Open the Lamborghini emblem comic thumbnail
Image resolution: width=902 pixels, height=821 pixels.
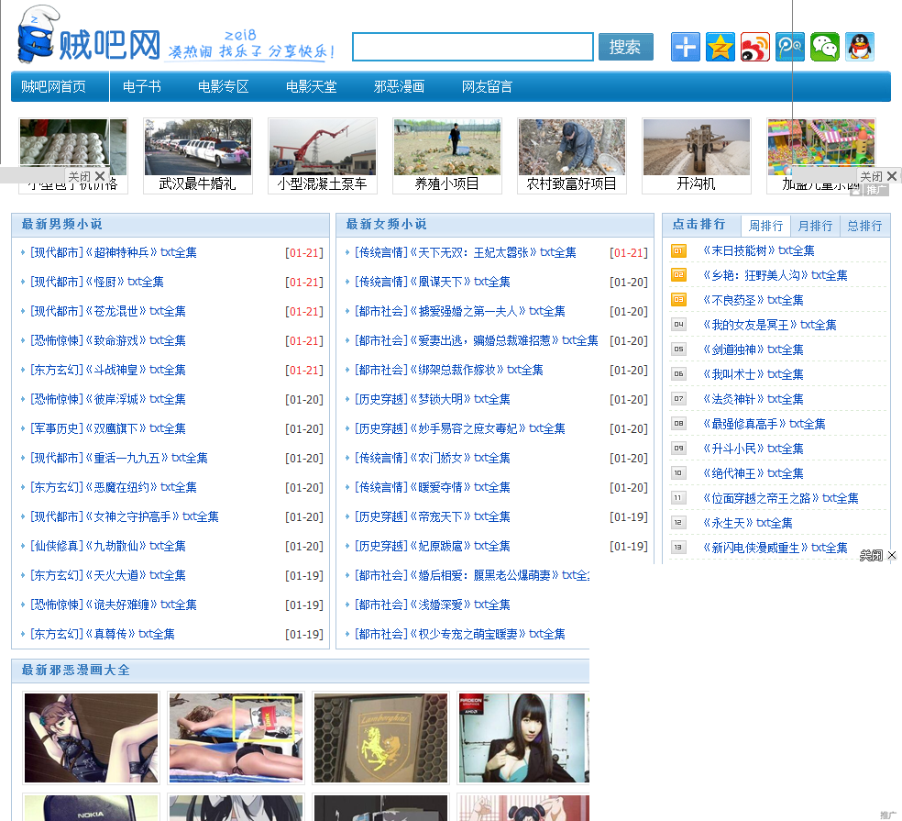(380, 738)
